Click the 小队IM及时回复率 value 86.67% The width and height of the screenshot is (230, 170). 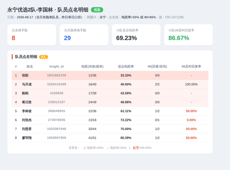point(179,38)
